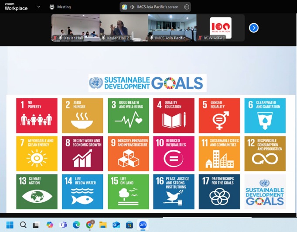The width and height of the screenshot is (297, 232).
Task: Select the IYCW ASPAC participant tile
Action: pos(221,28)
